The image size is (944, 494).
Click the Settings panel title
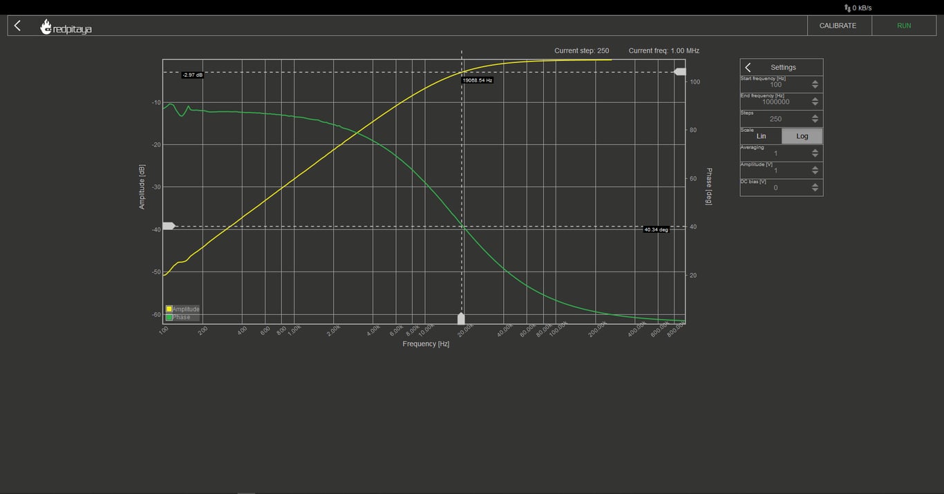click(783, 67)
